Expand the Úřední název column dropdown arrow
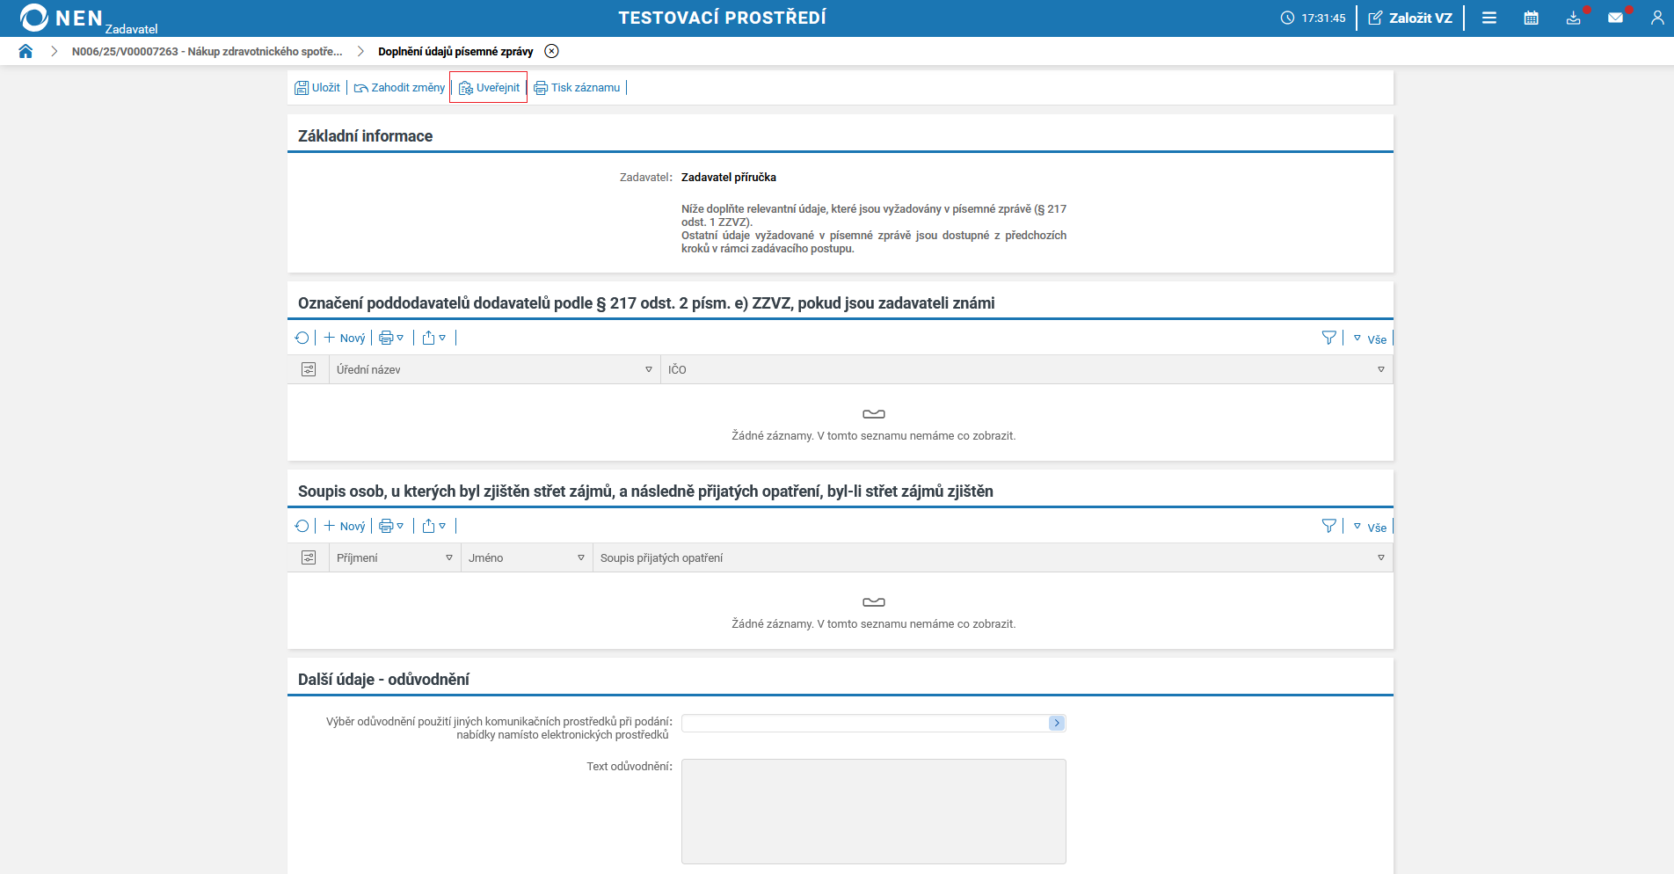The height and width of the screenshot is (874, 1674). coord(648,369)
